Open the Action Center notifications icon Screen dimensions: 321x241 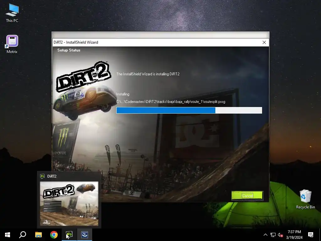click(311, 235)
